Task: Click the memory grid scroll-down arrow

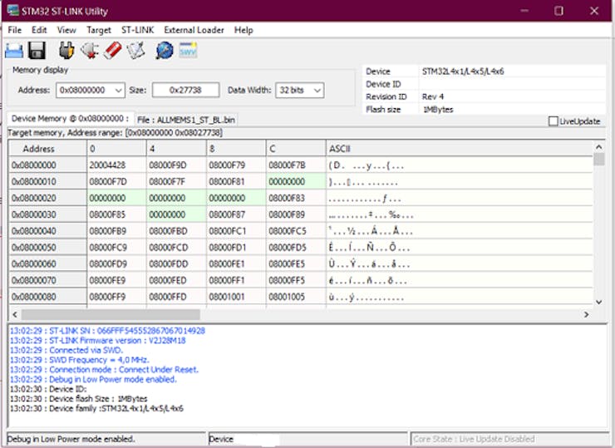Action: (598, 302)
